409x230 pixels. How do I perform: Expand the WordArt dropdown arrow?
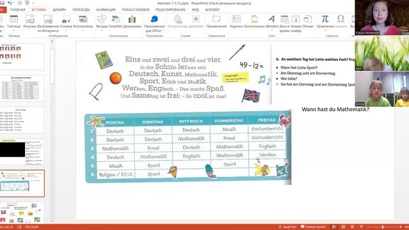[272, 31]
